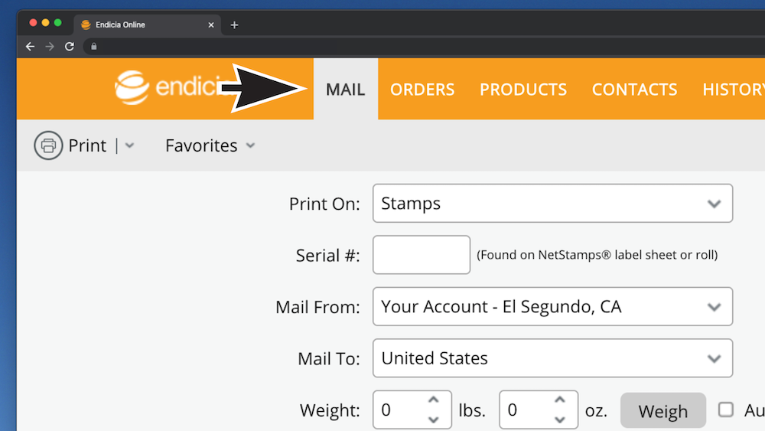The image size is (765, 431).
Task: Click the browser forward arrow
Action: tap(50, 47)
